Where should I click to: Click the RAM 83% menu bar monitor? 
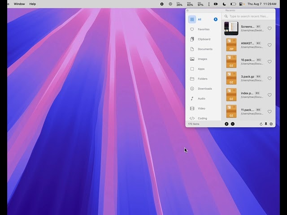tap(190, 4)
